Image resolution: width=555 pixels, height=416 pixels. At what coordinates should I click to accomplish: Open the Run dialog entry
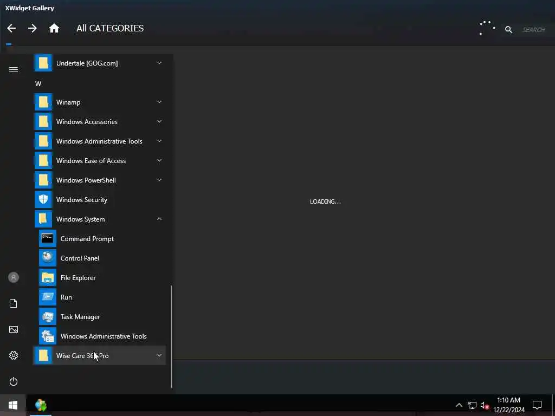click(x=99, y=297)
